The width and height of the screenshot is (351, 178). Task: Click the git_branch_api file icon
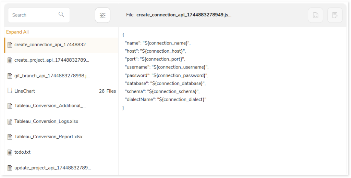click(x=10, y=76)
